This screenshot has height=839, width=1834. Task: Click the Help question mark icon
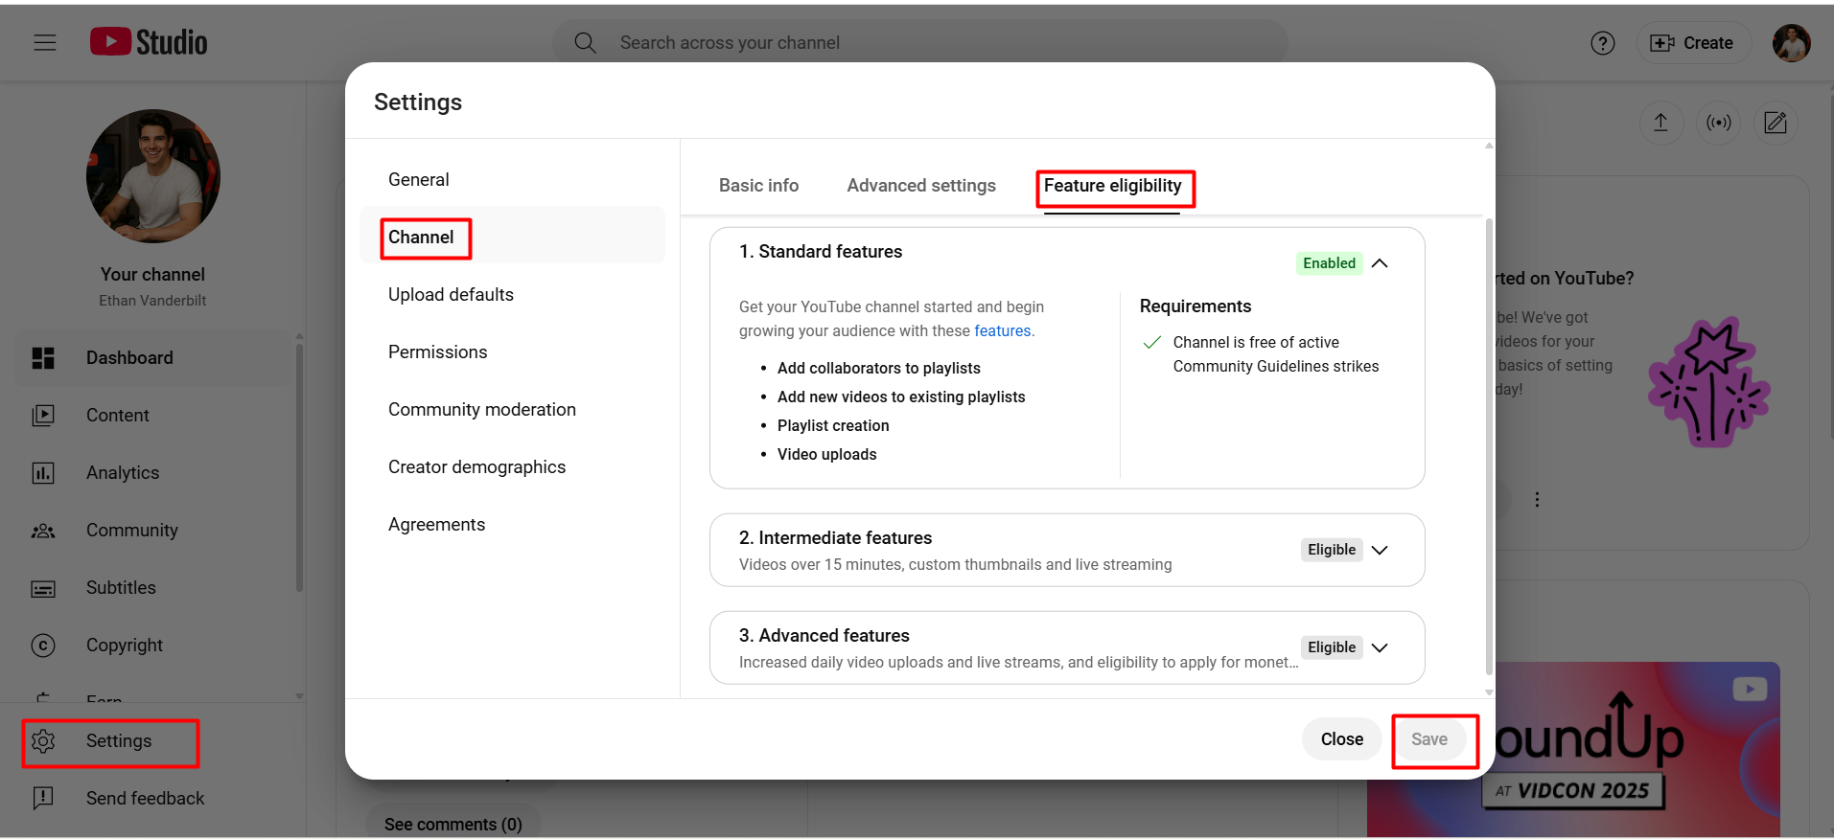point(1602,43)
